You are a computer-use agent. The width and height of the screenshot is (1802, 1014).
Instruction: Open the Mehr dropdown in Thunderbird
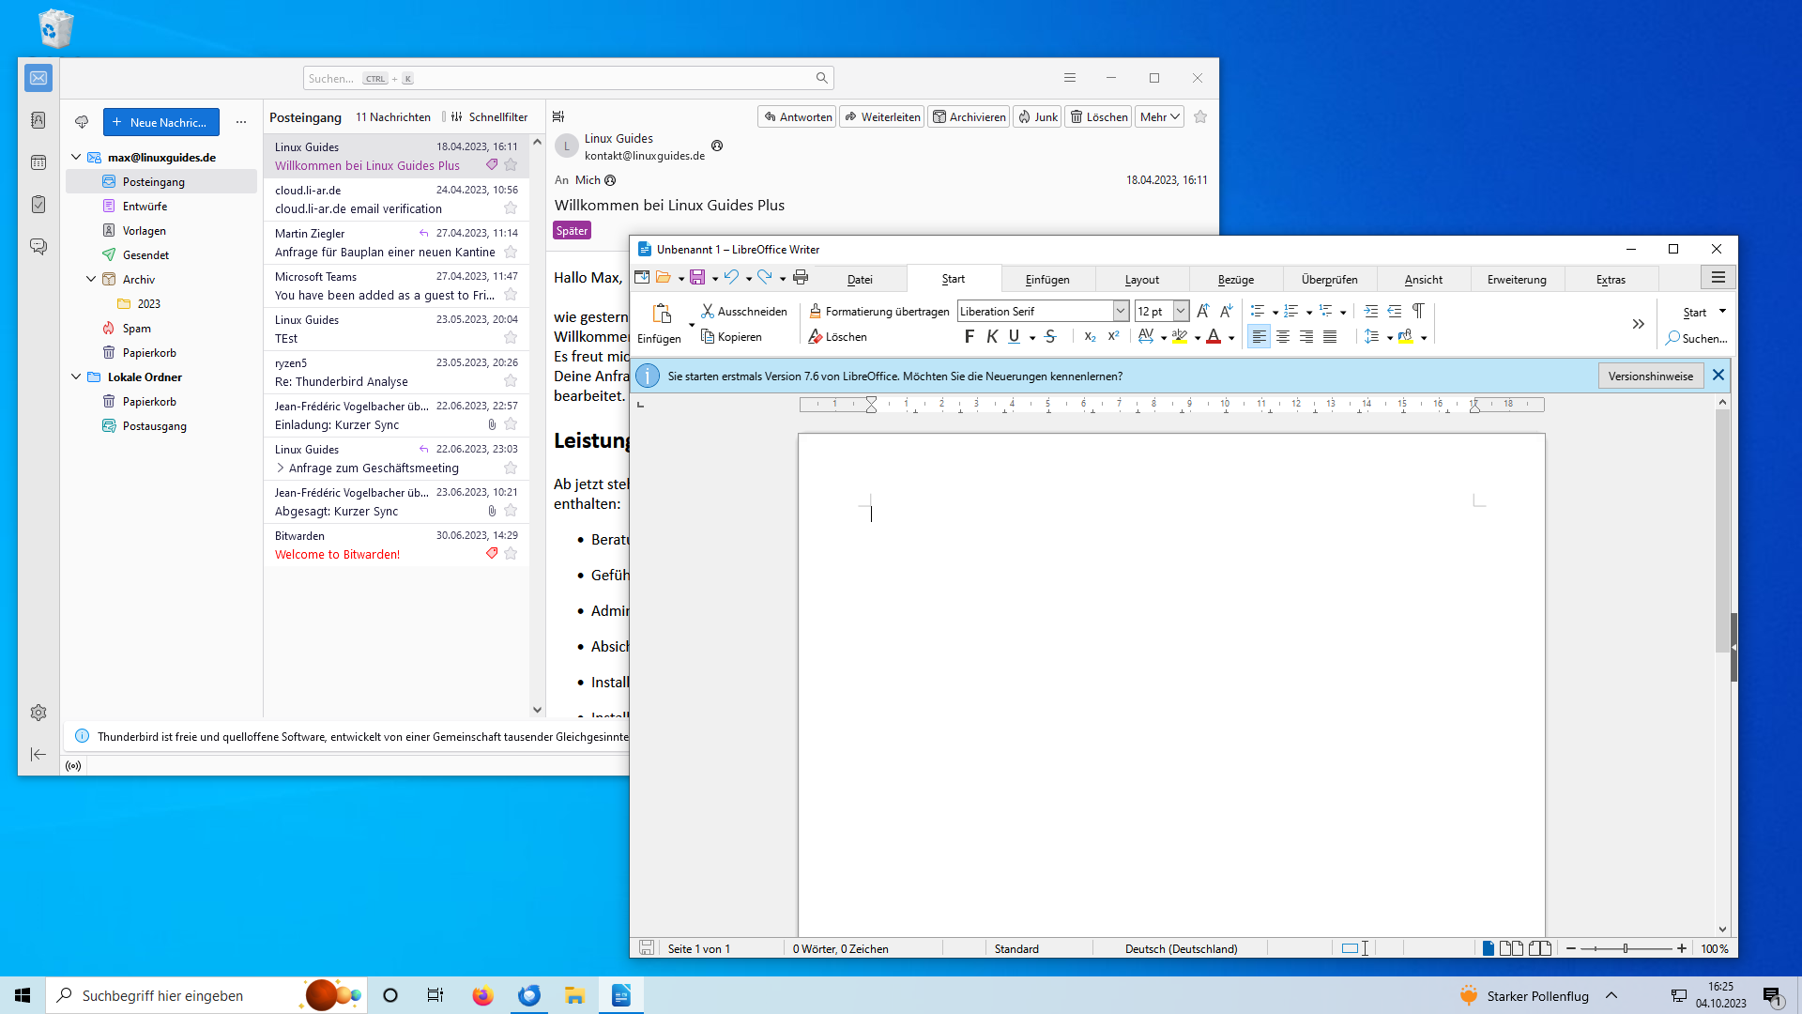click(1159, 117)
